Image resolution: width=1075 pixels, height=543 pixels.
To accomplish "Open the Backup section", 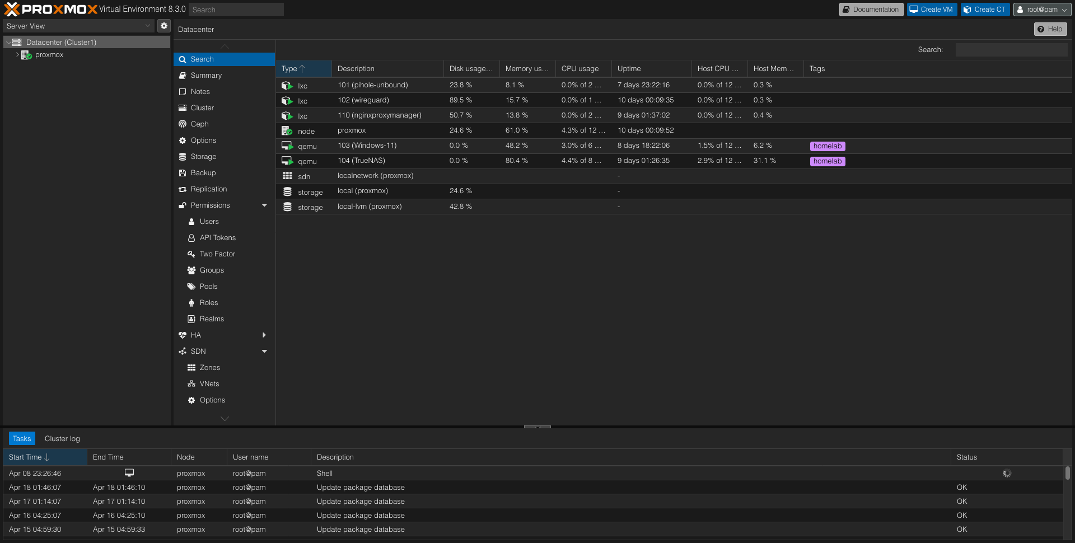I will pyautogui.click(x=224, y=172).
